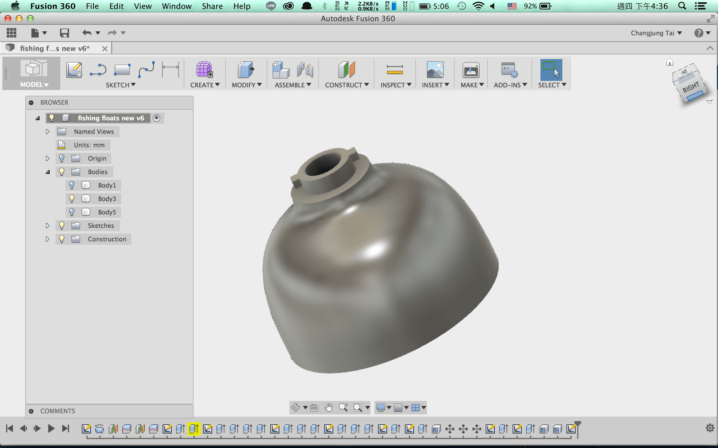This screenshot has width=718, height=448.
Task: Click the timeline Play button
Action: tap(51, 428)
